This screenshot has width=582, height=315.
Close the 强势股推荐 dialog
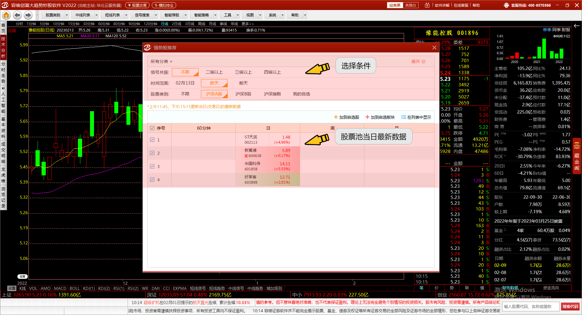pos(434,48)
